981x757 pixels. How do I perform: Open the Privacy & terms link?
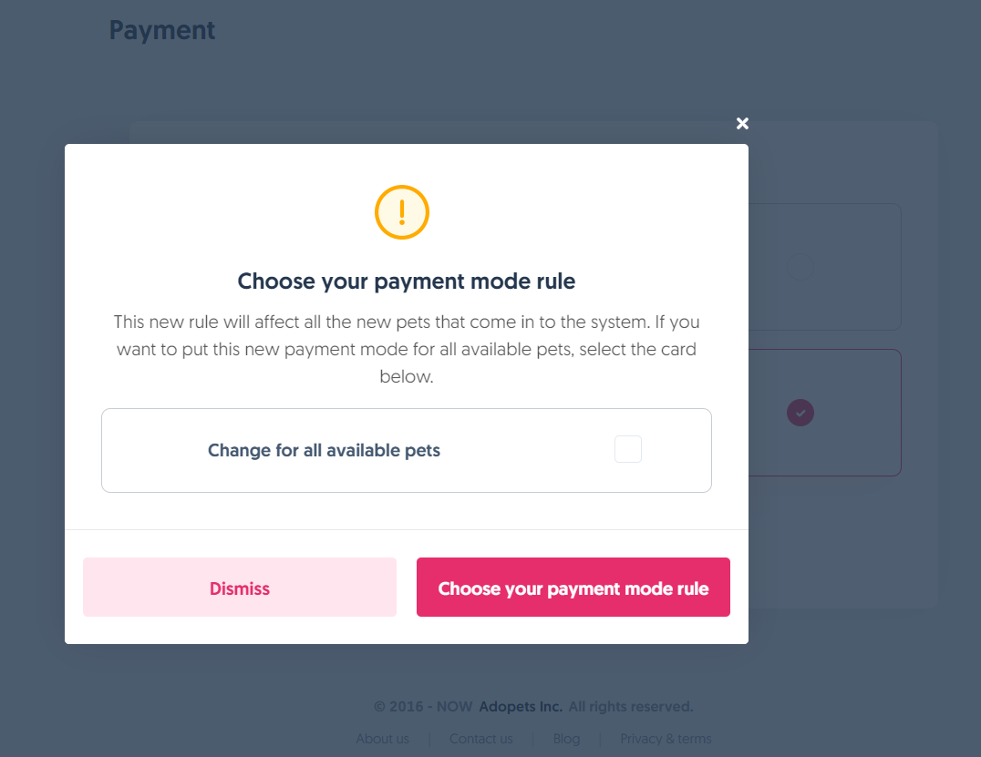click(x=666, y=739)
